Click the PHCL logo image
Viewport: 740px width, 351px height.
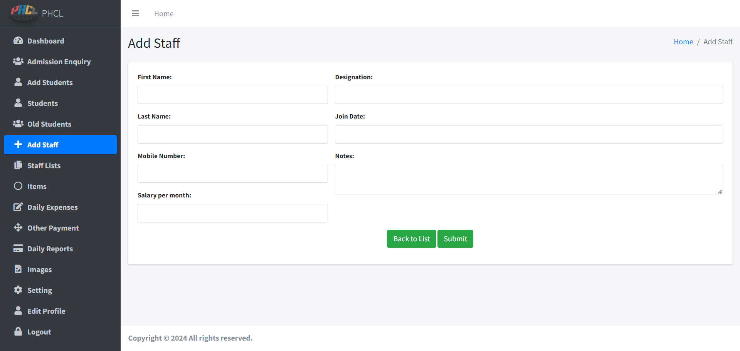coord(24,13)
